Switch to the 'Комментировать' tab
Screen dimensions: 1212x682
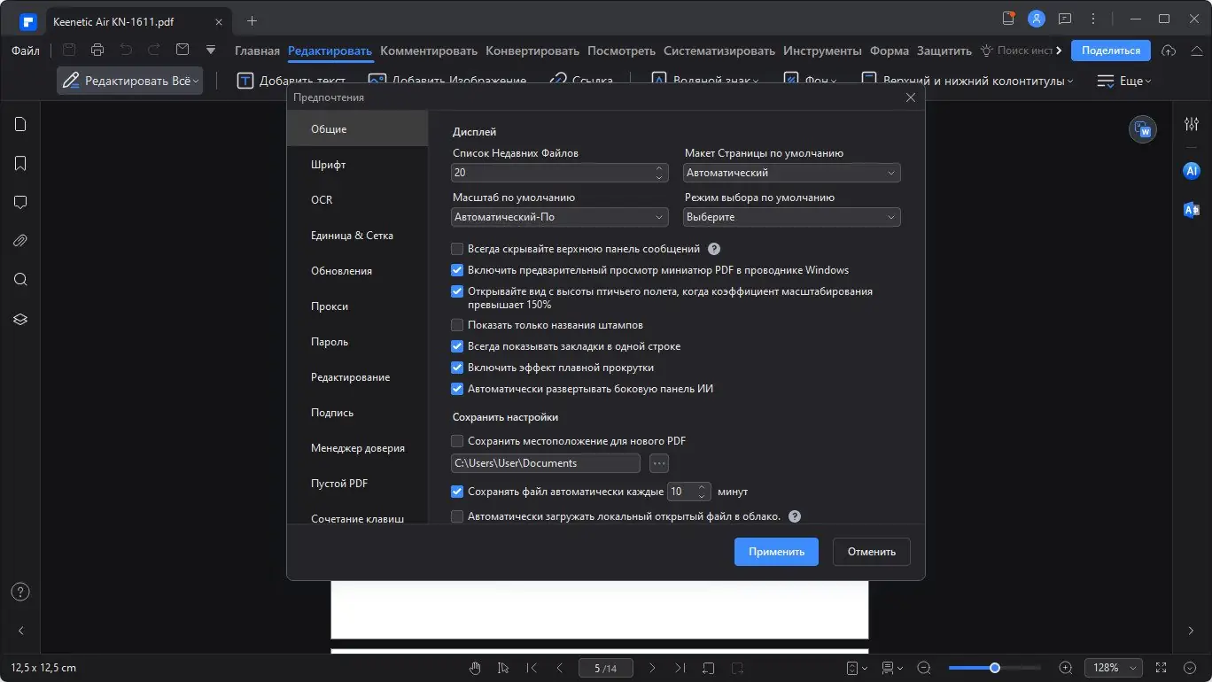(429, 50)
